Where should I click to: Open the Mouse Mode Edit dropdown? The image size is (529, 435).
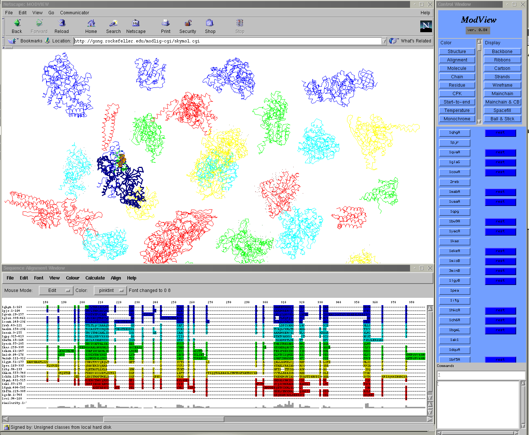pyautogui.click(x=56, y=290)
